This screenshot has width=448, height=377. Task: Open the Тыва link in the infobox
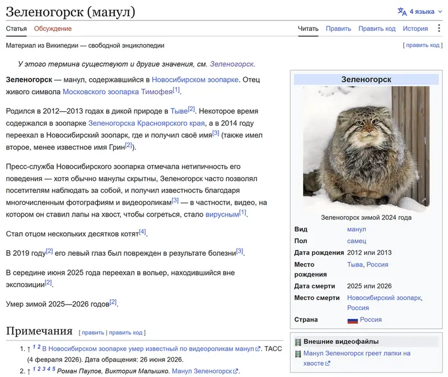(x=355, y=264)
